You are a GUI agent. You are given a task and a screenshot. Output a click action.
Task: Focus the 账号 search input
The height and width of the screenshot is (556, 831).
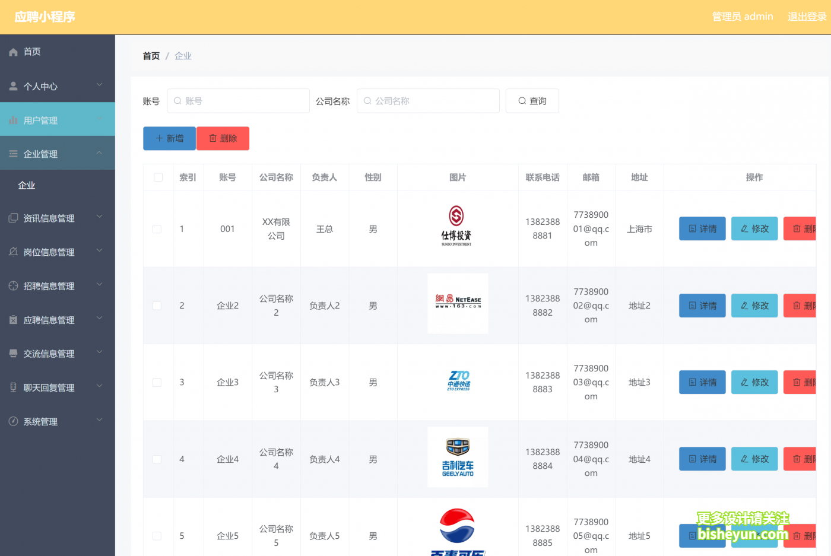tap(238, 101)
